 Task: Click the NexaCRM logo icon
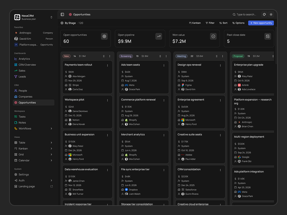17,17
